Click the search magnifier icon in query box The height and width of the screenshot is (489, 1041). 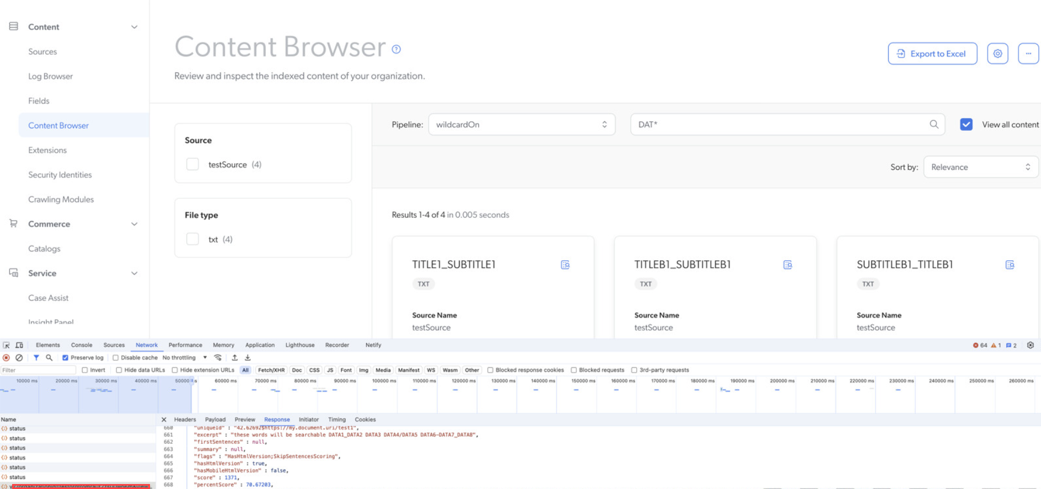(933, 125)
